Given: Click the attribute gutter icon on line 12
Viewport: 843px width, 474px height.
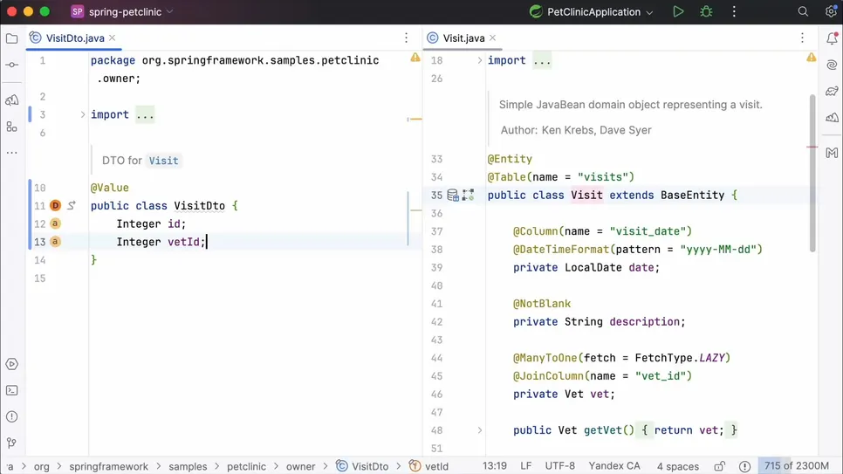Looking at the screenshot, I should tap(55, 223).
